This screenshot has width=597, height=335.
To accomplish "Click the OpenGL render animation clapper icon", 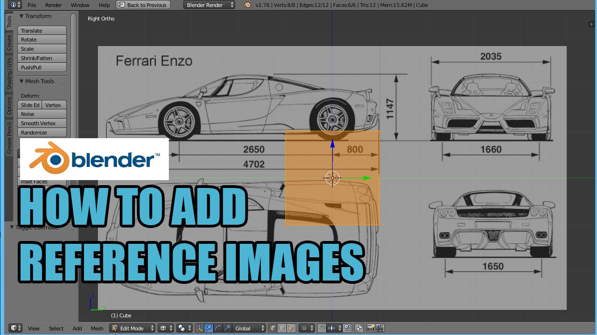I will click(380, 328).
